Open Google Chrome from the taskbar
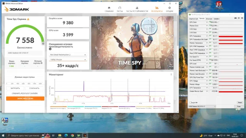This screenshot has width=246, height=138. click(x=72, y=135)
